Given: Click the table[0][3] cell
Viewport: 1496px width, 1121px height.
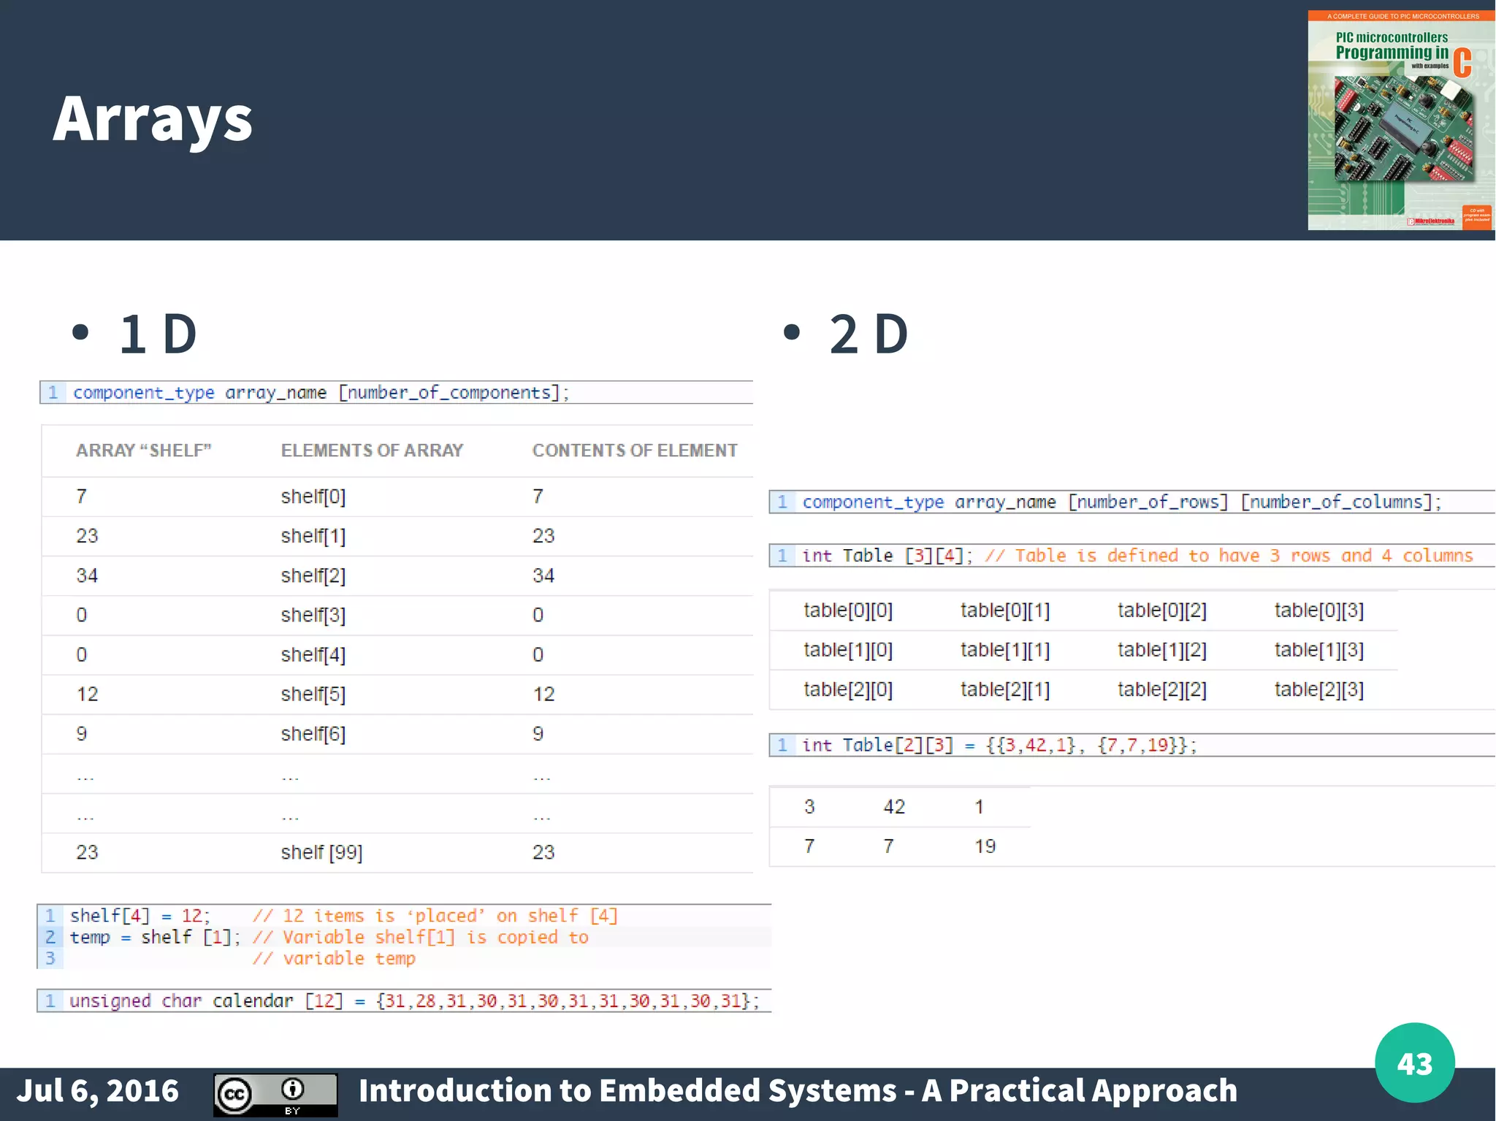Looking at the screenshot, I should click(1319, 611).
